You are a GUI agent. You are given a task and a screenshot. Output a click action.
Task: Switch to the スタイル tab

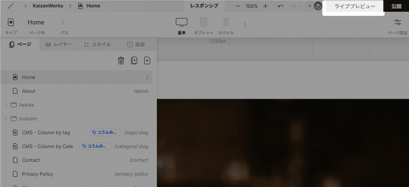coord(98,44)
